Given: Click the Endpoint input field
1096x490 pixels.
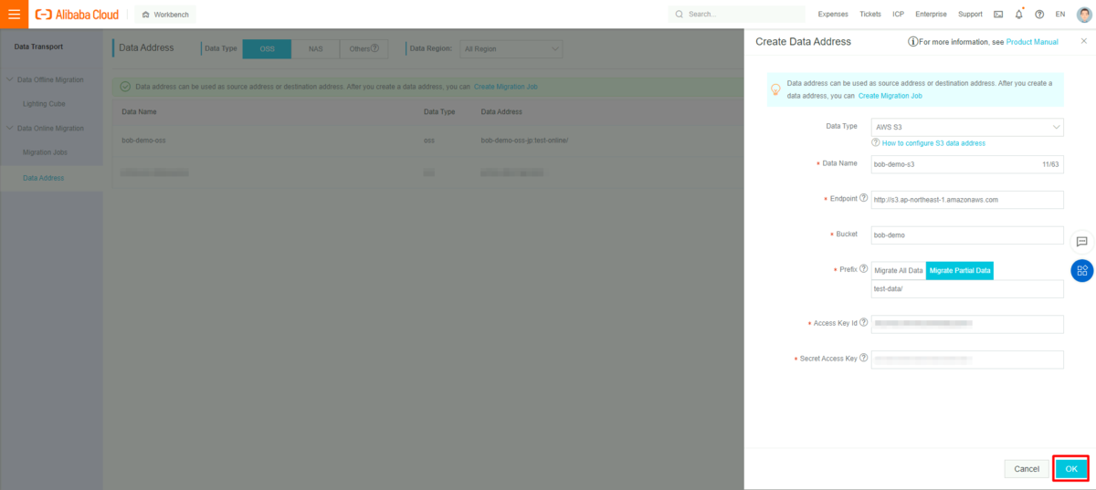Looking at the screenshot, I should coord(967,200).
